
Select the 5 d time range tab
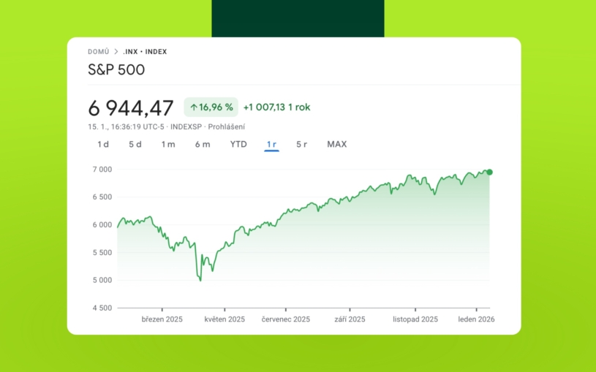pos(135,144)
